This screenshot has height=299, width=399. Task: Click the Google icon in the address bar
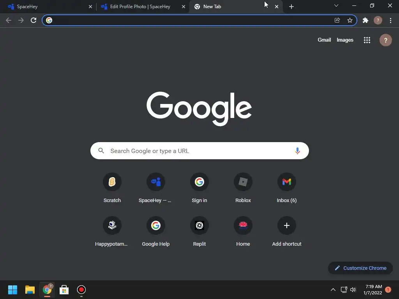(x=49, y=20)
